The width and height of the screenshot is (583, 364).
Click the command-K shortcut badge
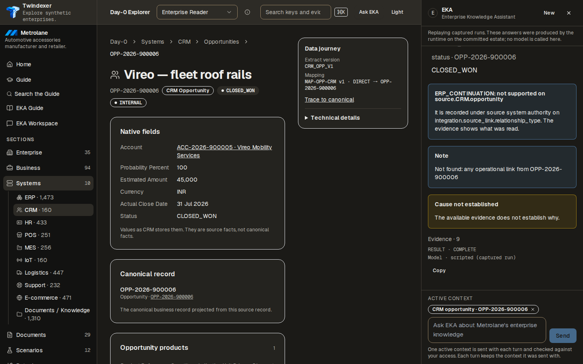pyautogui.click(x=341, y=12)
